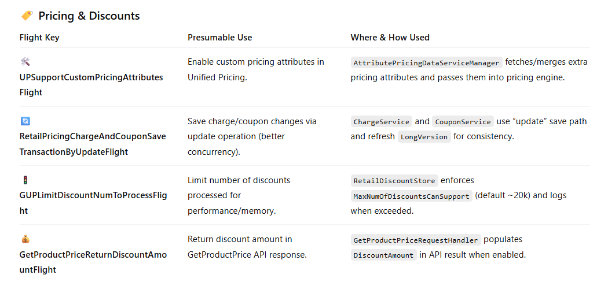Click the CouponService code tag
The image size is (597, 286).
pos(463,121)
